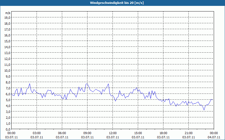Click the '11,0' y-axis label
225x140 pixels.
click(8, 65)
